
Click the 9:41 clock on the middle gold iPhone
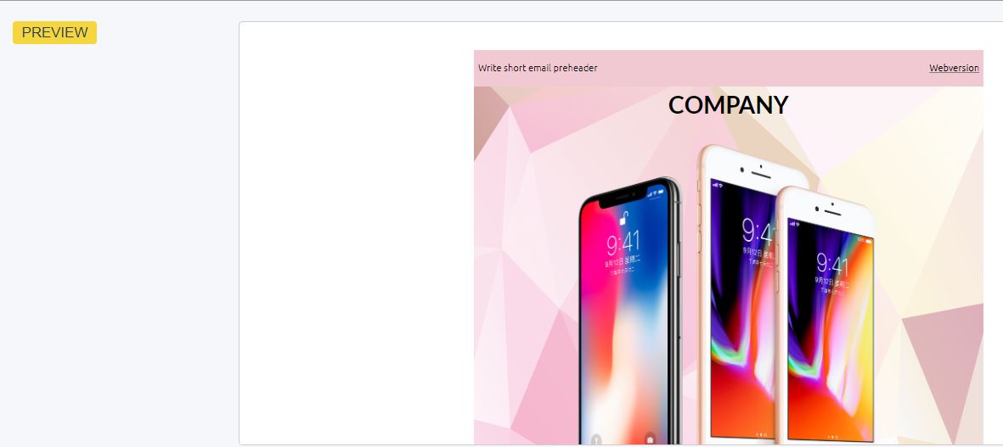click(x=758, y=232)
